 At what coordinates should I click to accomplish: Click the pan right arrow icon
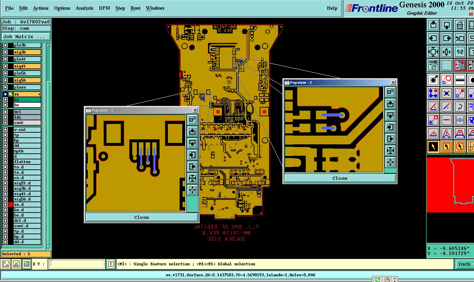447,38
